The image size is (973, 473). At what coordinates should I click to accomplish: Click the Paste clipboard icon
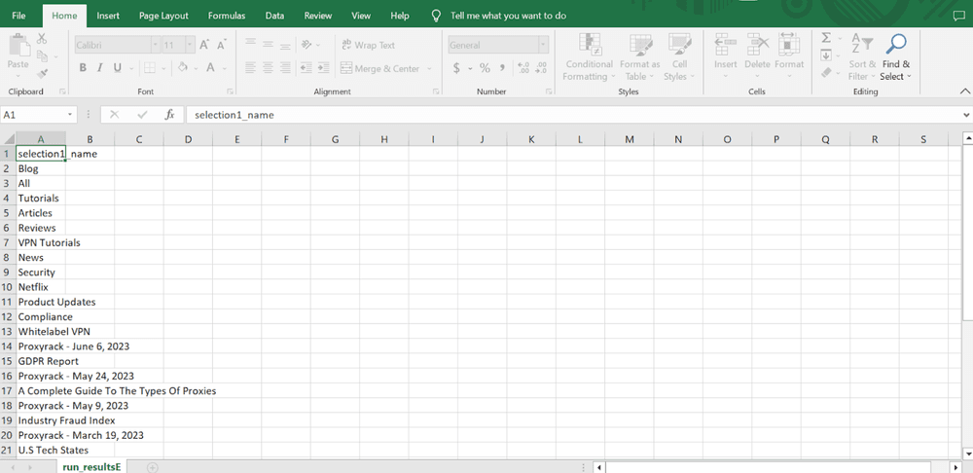click(x=18, y=46)
